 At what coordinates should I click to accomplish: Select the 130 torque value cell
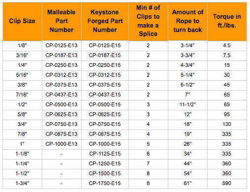pos(227,125)
